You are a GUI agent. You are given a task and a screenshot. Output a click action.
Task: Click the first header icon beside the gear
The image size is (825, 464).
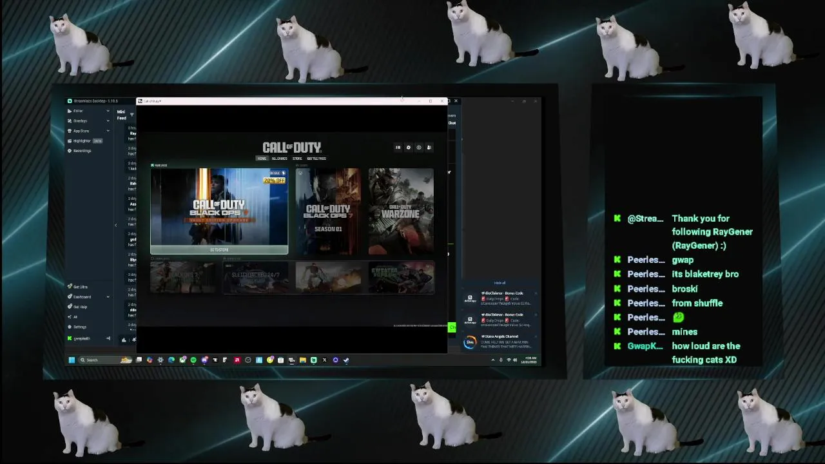(x=398, y=148)
